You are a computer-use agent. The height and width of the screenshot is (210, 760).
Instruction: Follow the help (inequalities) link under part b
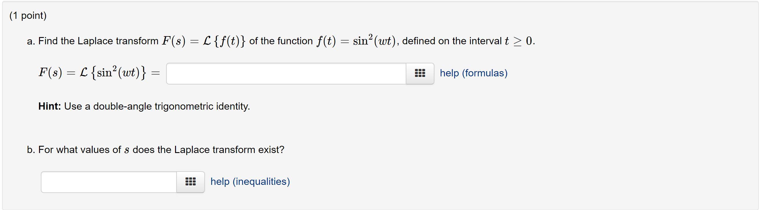point(249,182)
